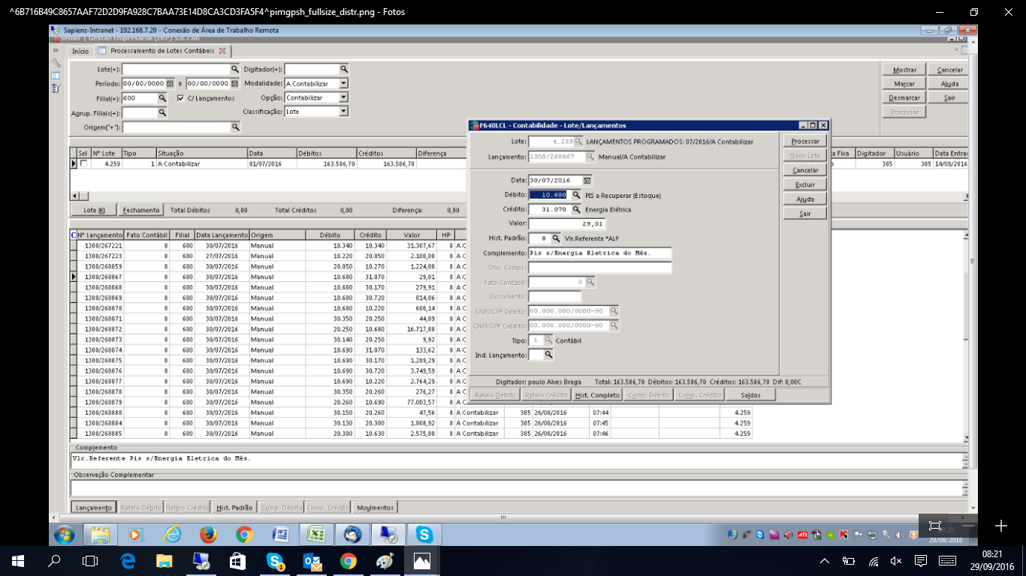This screenshot has width=1026, height=576.
Task: Open Outlook on the Windows taskbar
Action: (312, 561)
